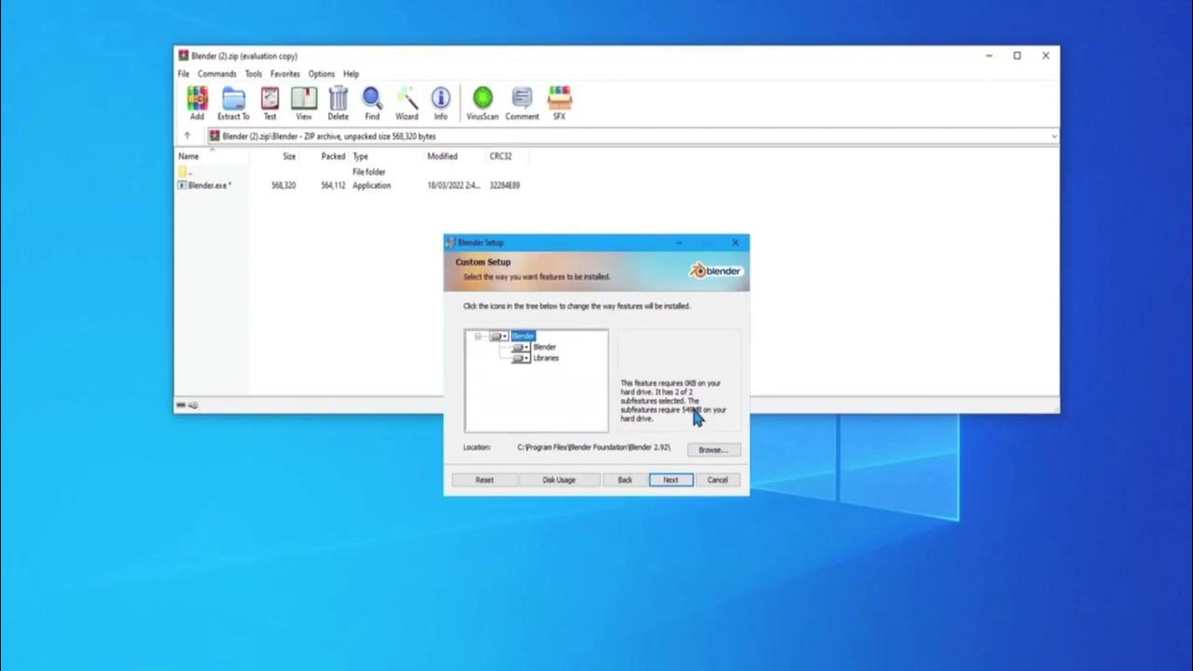The height and width of the screenshot is (671, 1193).
Task: Open Libraries feature install dropdown
Action: [521, 358]
